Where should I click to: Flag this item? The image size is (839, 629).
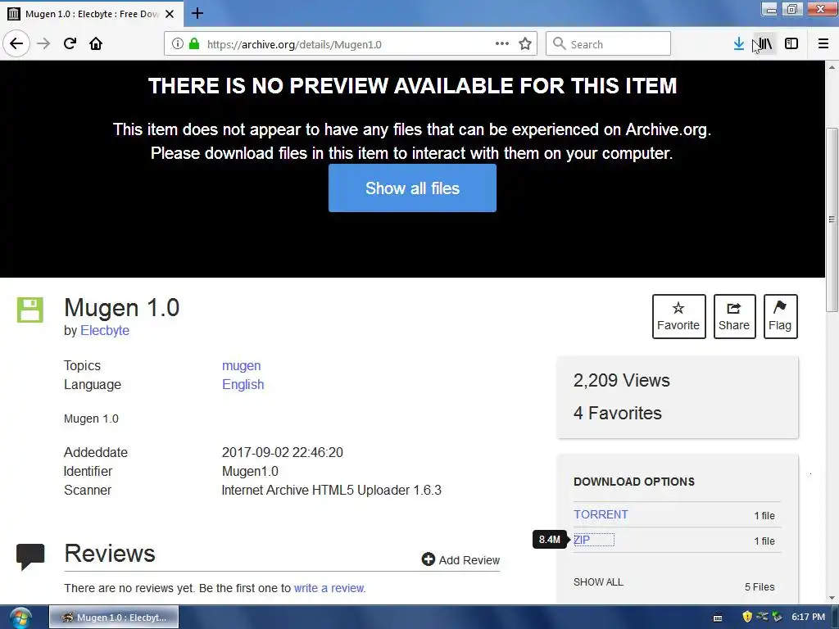click(x=780, y=317)
